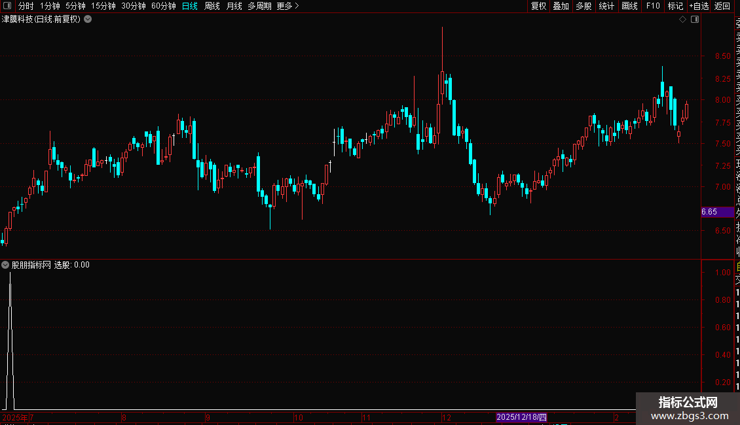Select the 15分钟 period tab
Image resolution: width=740 pixels, height=425 pixels.
(103, 6)
